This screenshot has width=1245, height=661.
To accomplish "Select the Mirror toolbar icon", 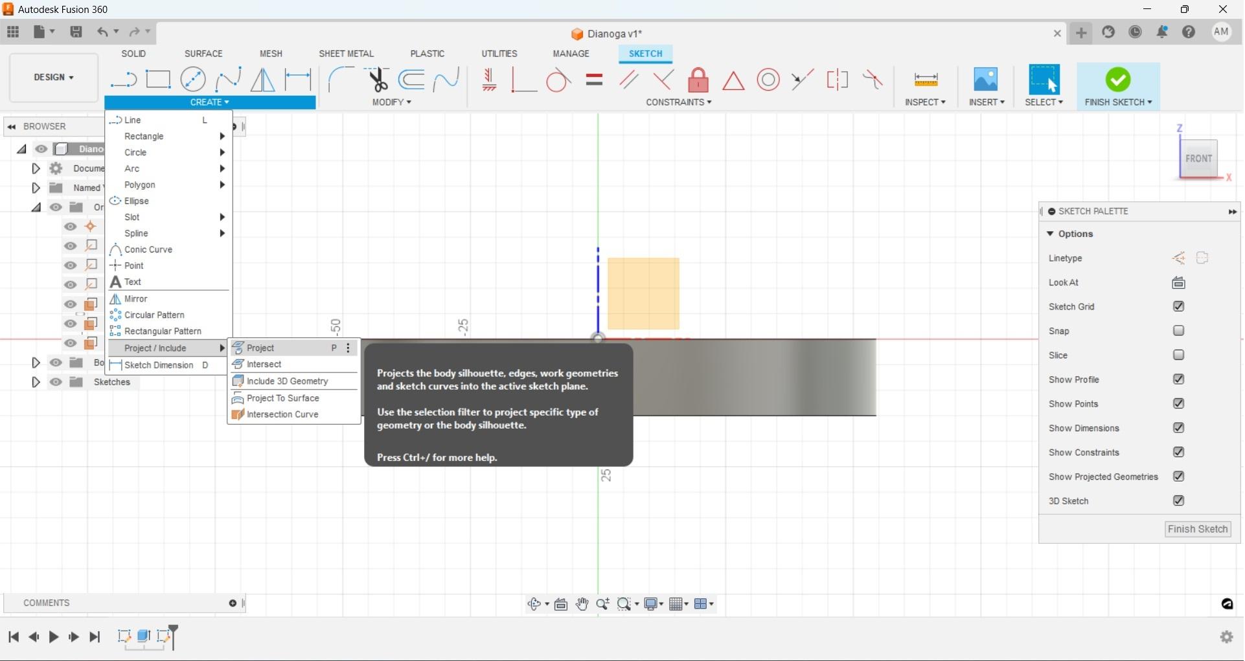I will tap(262, 80).
